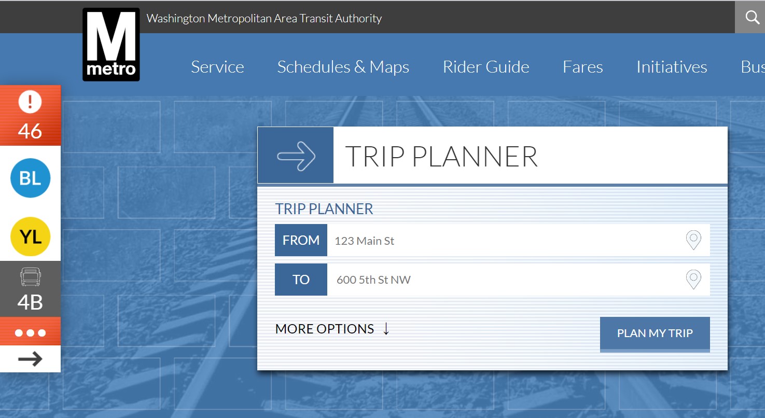Click the TO destination input field
Image resolution: width=765 pixels, height=418 pixels.
click(503, 280)
